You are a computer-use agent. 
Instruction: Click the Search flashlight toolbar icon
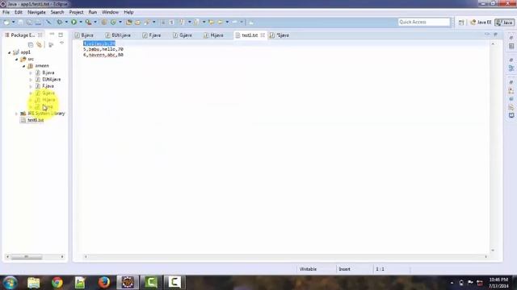tap(147, 23)
